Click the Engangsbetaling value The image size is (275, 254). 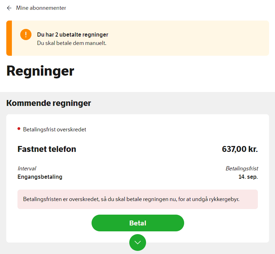click(40, 177)
